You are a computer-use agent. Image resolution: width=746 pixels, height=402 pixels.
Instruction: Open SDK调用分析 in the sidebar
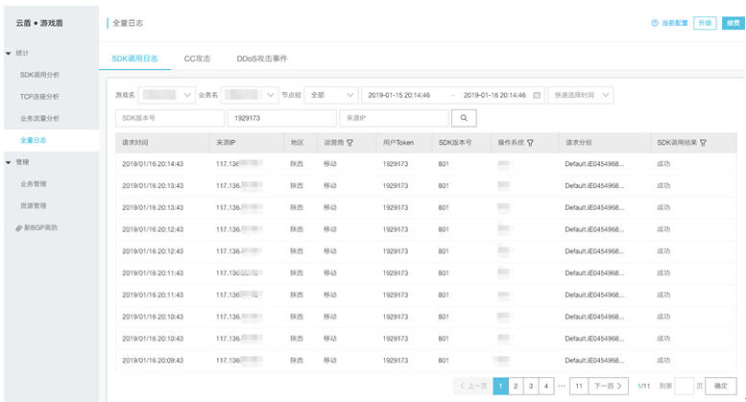click(x=39, y=75)
